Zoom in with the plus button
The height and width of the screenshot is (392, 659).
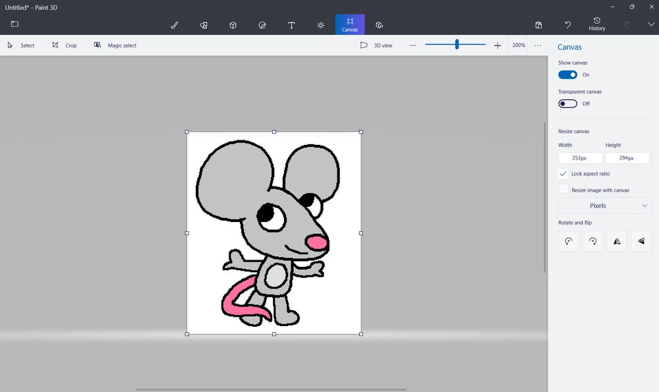[x=498, y=45]
